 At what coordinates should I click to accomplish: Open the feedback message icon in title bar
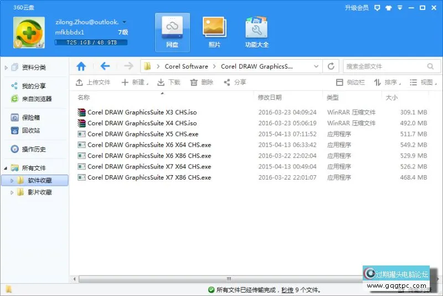tap(377, 8)
